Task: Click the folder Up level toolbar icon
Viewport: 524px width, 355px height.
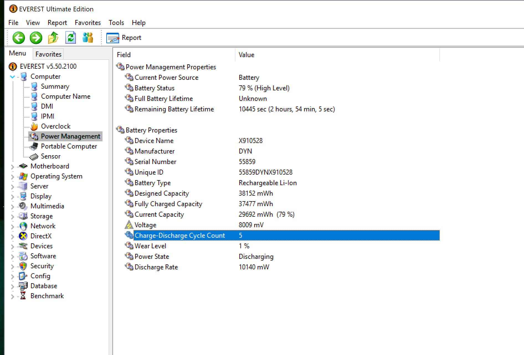Action: click(53, 38)
